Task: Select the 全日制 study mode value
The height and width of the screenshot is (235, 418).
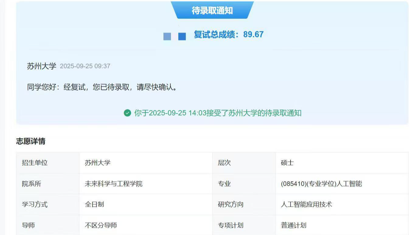Action: (94, 205)
